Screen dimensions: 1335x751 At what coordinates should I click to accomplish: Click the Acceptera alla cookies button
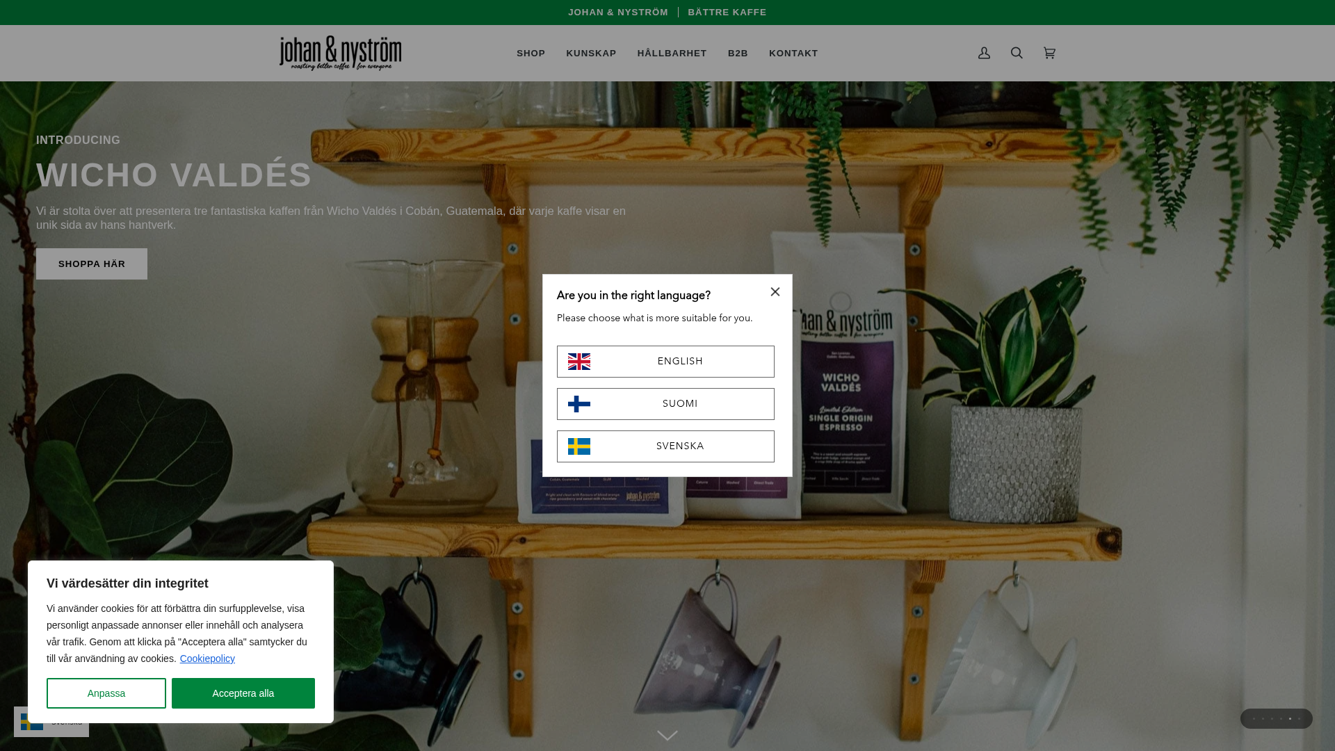pyautogui.click(x=243, y=693)
